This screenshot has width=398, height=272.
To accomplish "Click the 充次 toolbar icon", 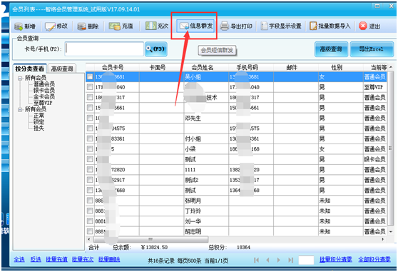I will (x=150, y=26).
